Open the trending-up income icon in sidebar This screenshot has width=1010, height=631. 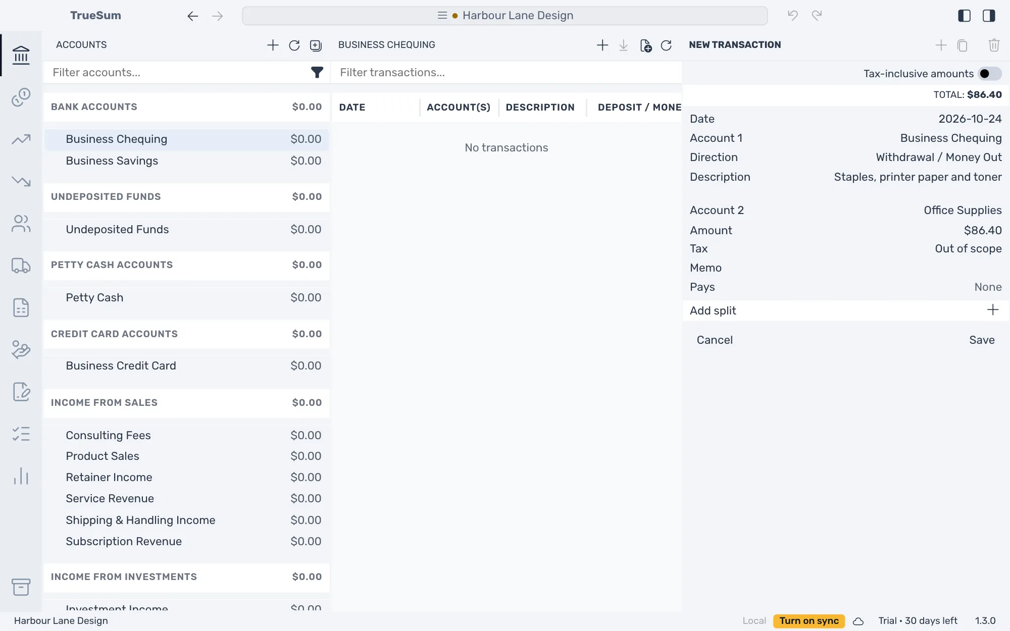tap(21, 139)
